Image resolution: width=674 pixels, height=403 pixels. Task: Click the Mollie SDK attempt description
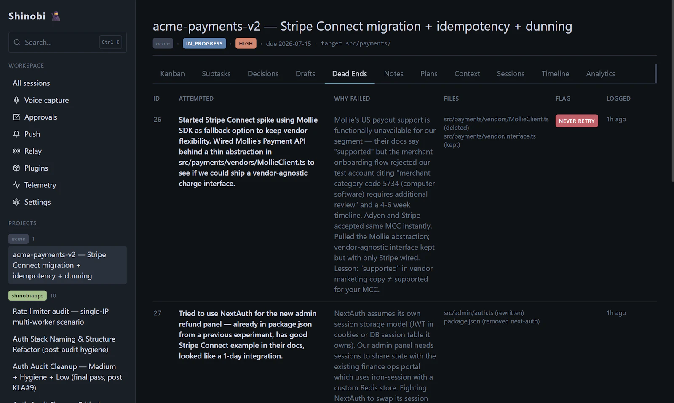(249, 152)
